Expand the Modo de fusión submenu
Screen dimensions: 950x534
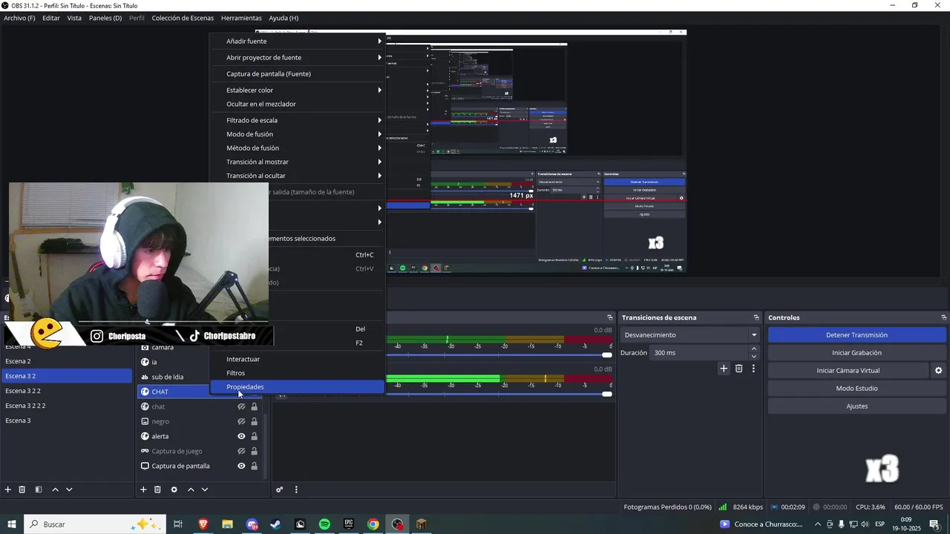[x=297, y=134]
